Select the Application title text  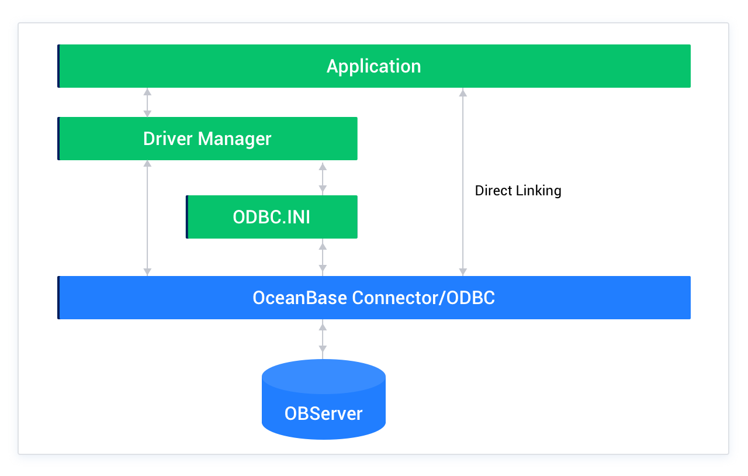pos(374,66)
